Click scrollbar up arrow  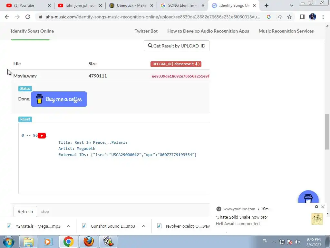click(327, 26)
